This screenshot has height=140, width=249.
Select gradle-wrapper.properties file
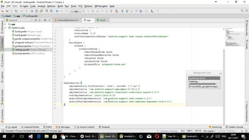tap(32, 39)
